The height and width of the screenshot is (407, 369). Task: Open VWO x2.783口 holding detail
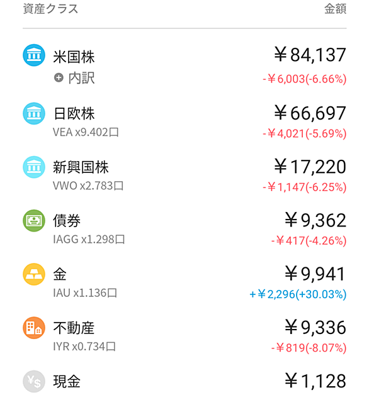tap(88, 186)
